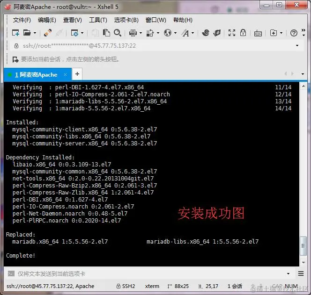Click the Connect plug icon
The height and width of the screenshot is (295, 311).
point(48,33)
